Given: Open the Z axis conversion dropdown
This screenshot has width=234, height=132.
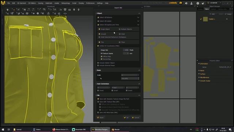Looking at the screenshot, I should pyautogui.click(x=132, y=87).
